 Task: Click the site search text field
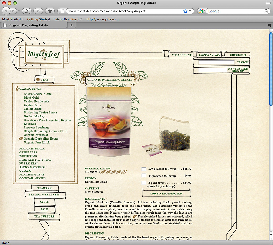pos(216,62)
